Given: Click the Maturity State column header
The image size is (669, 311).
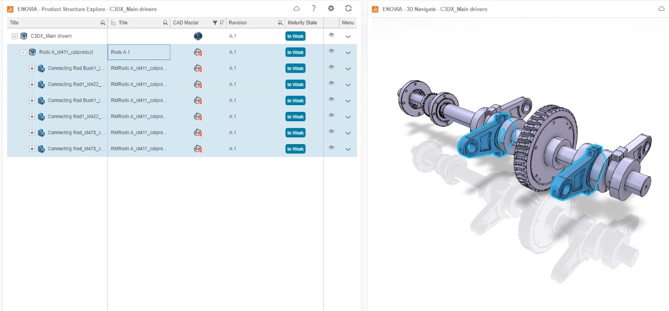Looking at the screenshot, I should click(x=302, y=23).
